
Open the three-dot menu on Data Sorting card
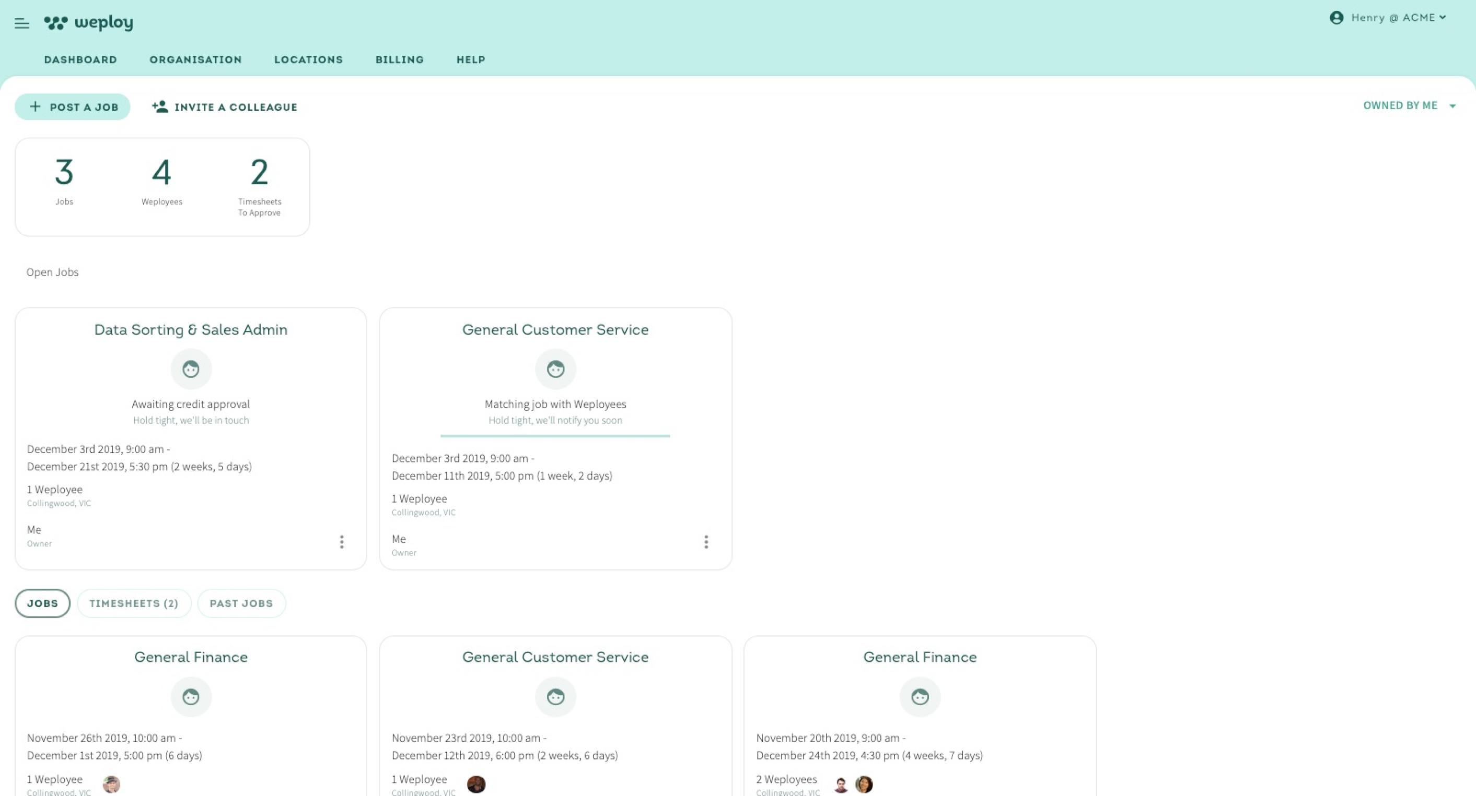(x=342, y=542)
